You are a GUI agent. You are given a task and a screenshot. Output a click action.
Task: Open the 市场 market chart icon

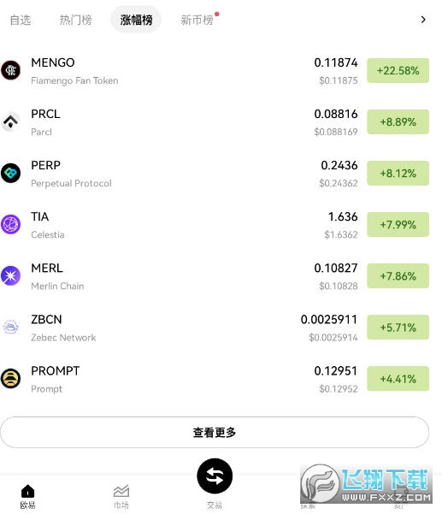(x=121, y=491)
